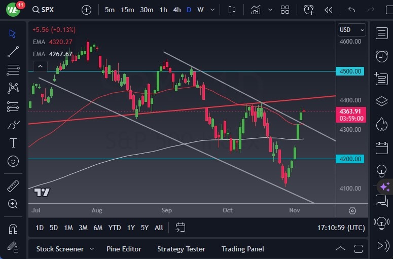Expand the Stock Screener dropdown arrow
The width and height of the screenshot is (393, 259).
click(92, 249)
